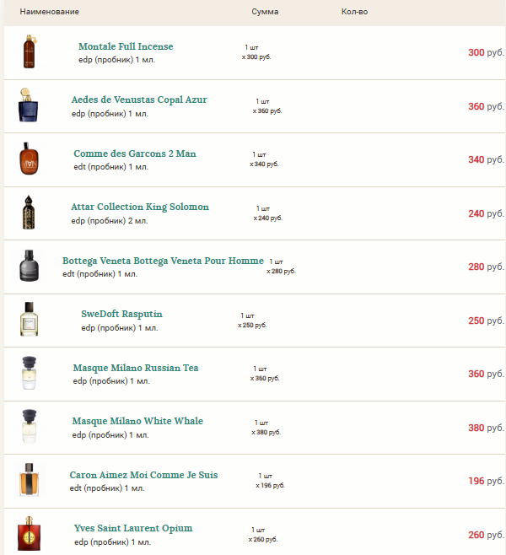
Task: Click 'edp (пробник) 1 мл.' under Yves Saint Laurent Opium
Action: coord(112,542)
